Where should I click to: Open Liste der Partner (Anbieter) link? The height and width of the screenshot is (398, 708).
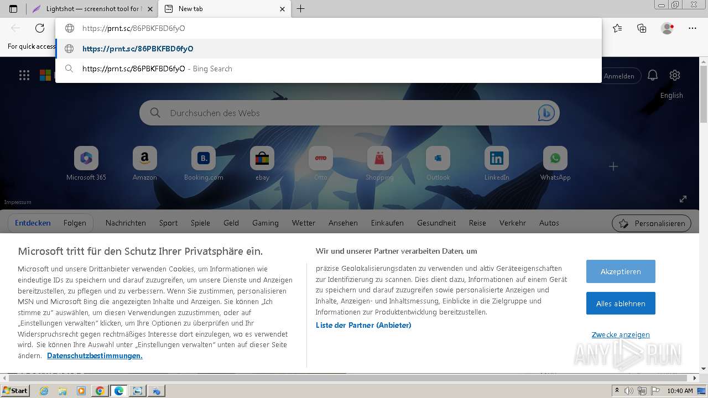point(363,325)
